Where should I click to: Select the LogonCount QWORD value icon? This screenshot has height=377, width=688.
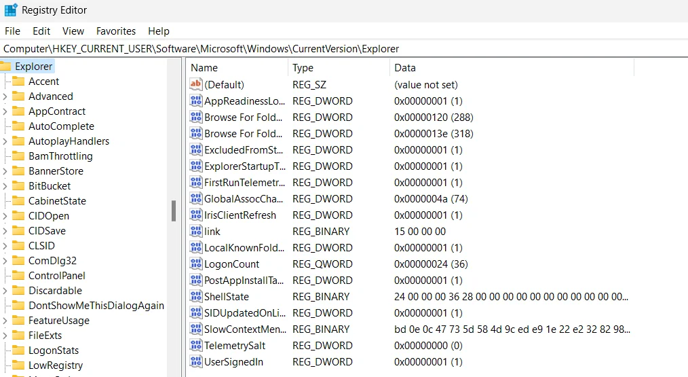(195, 263)
